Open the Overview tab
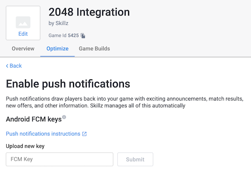This screenshot has height=171, width=251. [23, 48]
